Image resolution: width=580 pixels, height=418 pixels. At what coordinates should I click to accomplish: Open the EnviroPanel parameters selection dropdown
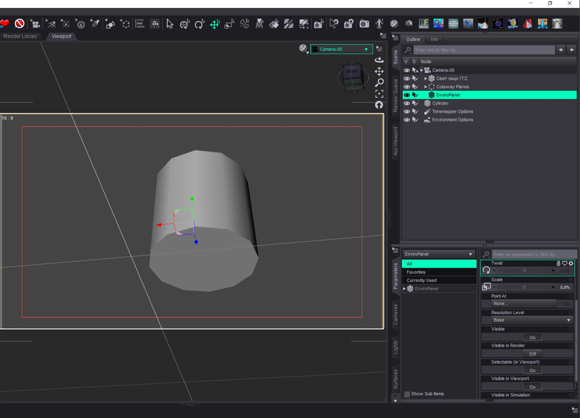click(439, 254)
